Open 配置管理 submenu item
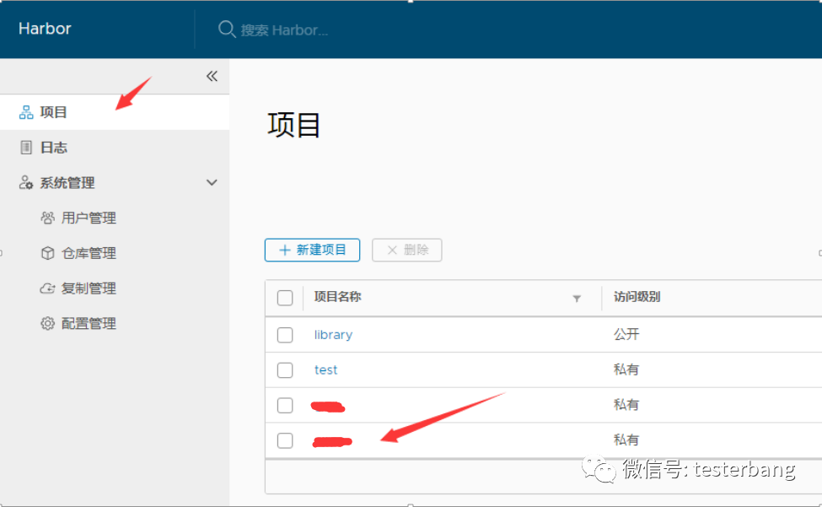This screenshot has height=507, width=822. [89, 323]
